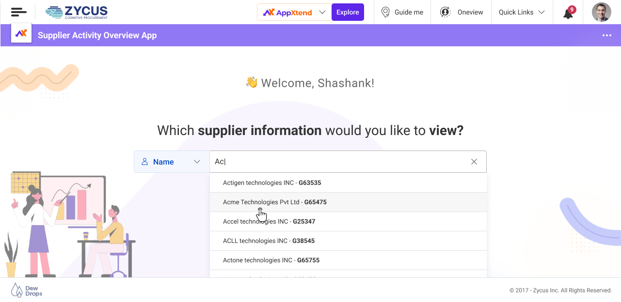Click the Zycus logo

point(77,12)
